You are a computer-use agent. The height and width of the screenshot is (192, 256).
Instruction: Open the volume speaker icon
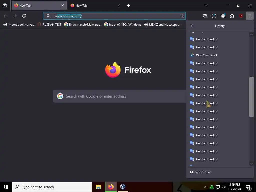[223, 187]
